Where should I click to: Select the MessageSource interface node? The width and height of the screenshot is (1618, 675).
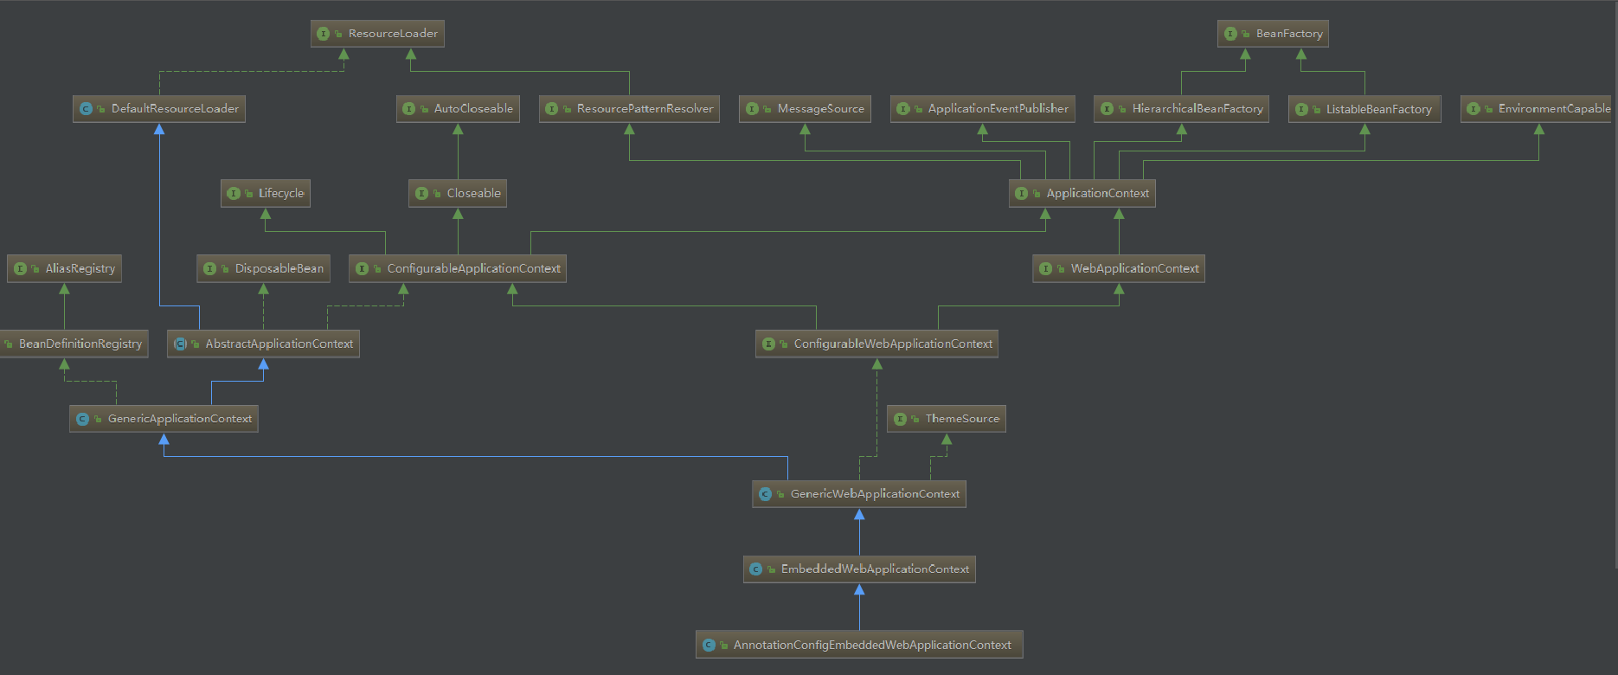(819, 109)
